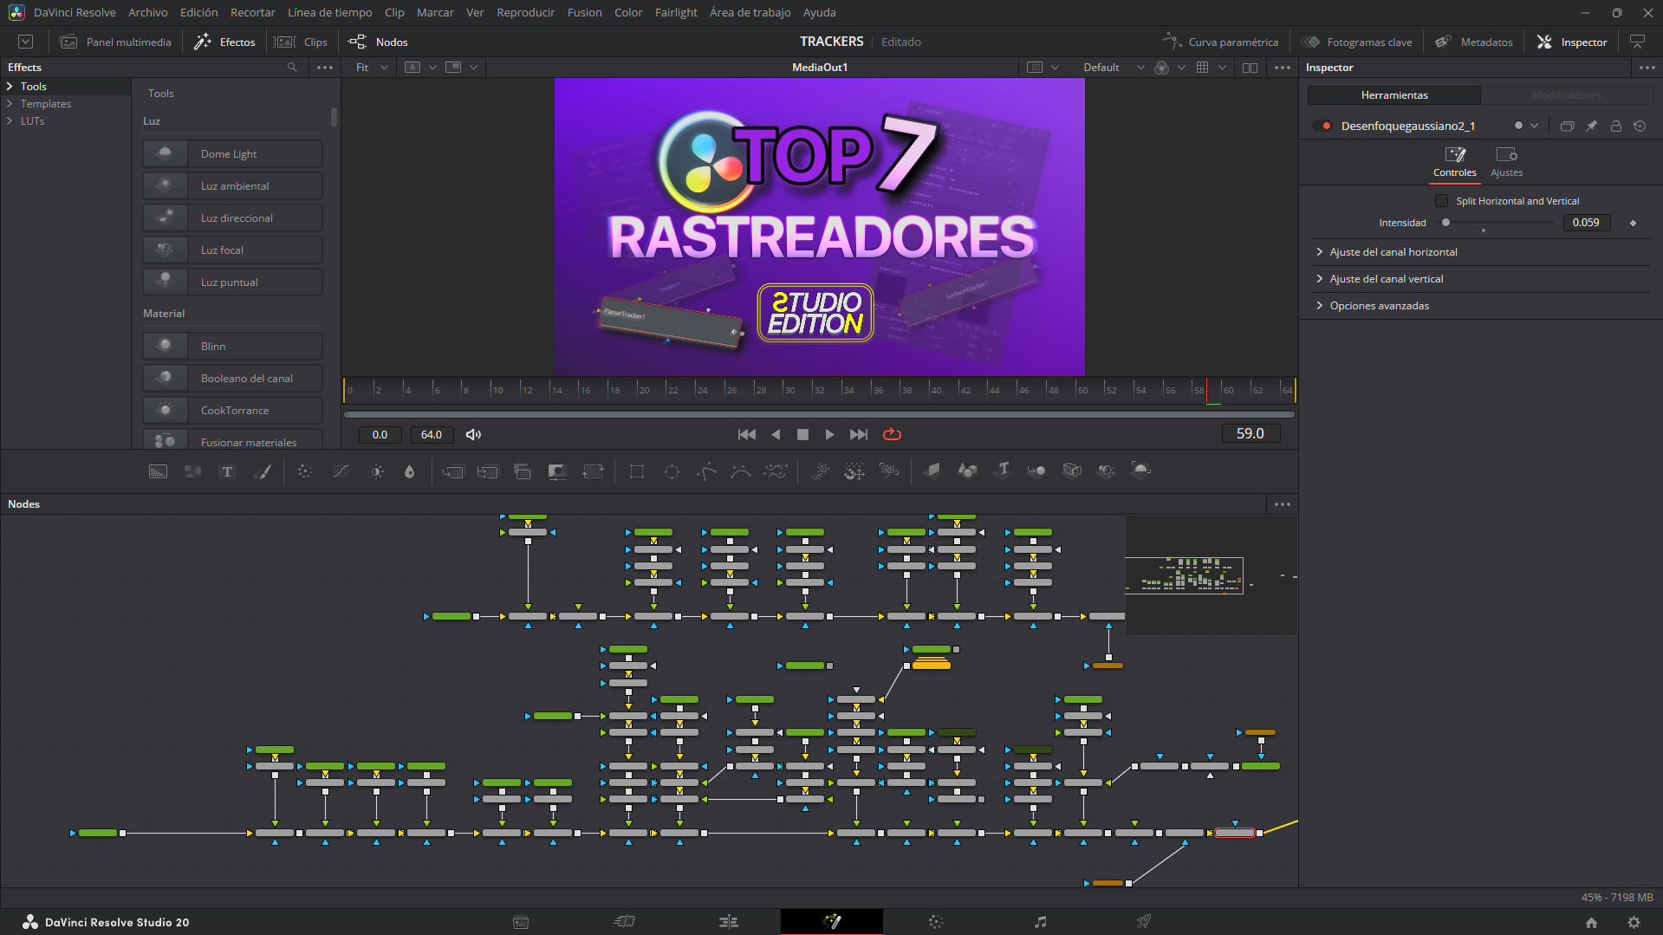The height and width of the screenshot is (935, 1663).
Task: Add a Paint brush tool node
Action: tap(262, 471)
